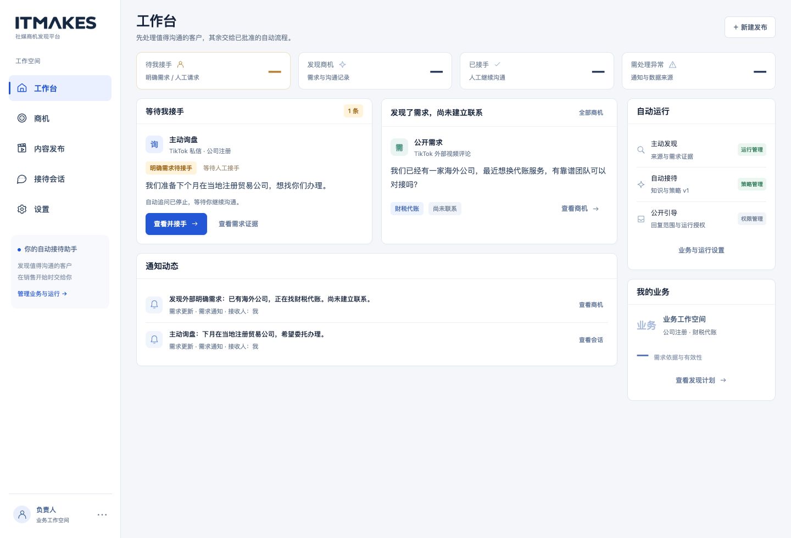
Task: Go to 商机 in the sidebar
Action: [x=60, y=118]
